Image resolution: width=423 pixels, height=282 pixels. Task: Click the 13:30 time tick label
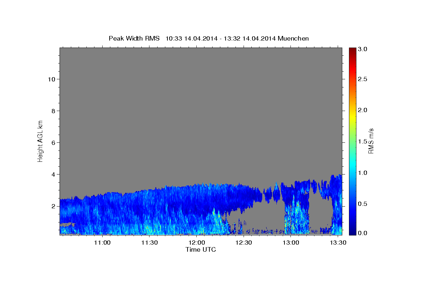(338, 243)
